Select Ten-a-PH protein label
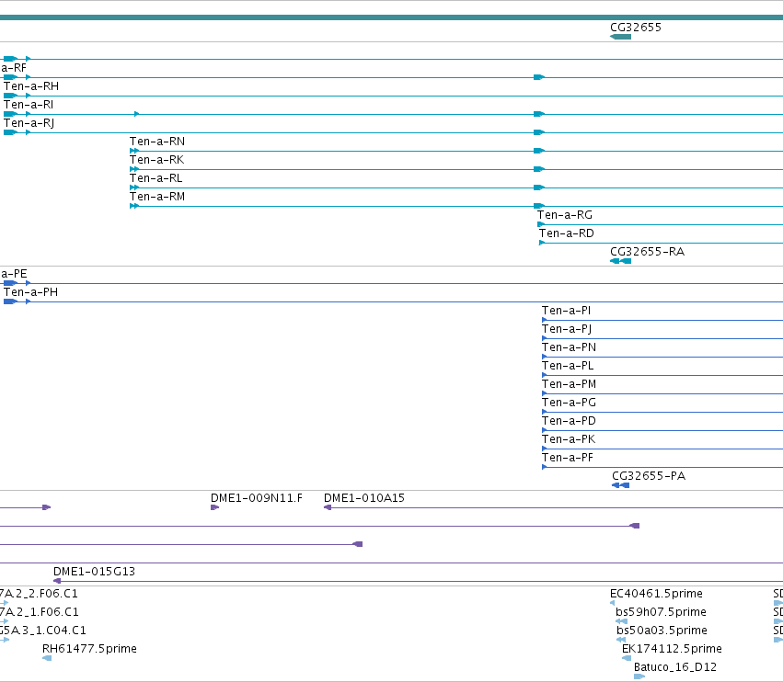This screenshot has width=783, height=682. pos(31,292)
